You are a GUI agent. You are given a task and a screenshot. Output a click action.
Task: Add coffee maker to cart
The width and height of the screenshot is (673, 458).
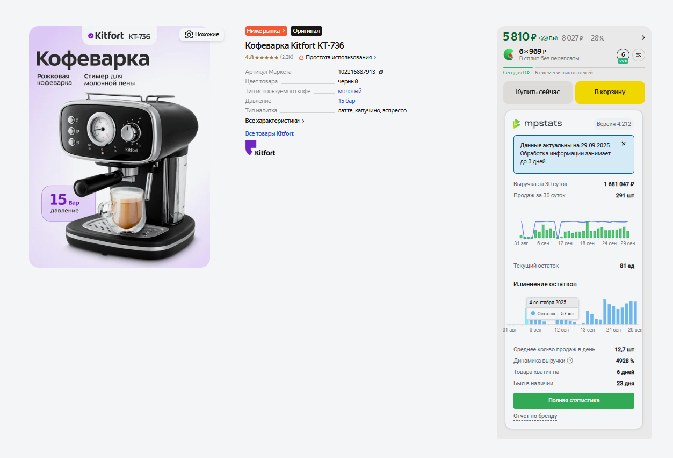point(610,92)
